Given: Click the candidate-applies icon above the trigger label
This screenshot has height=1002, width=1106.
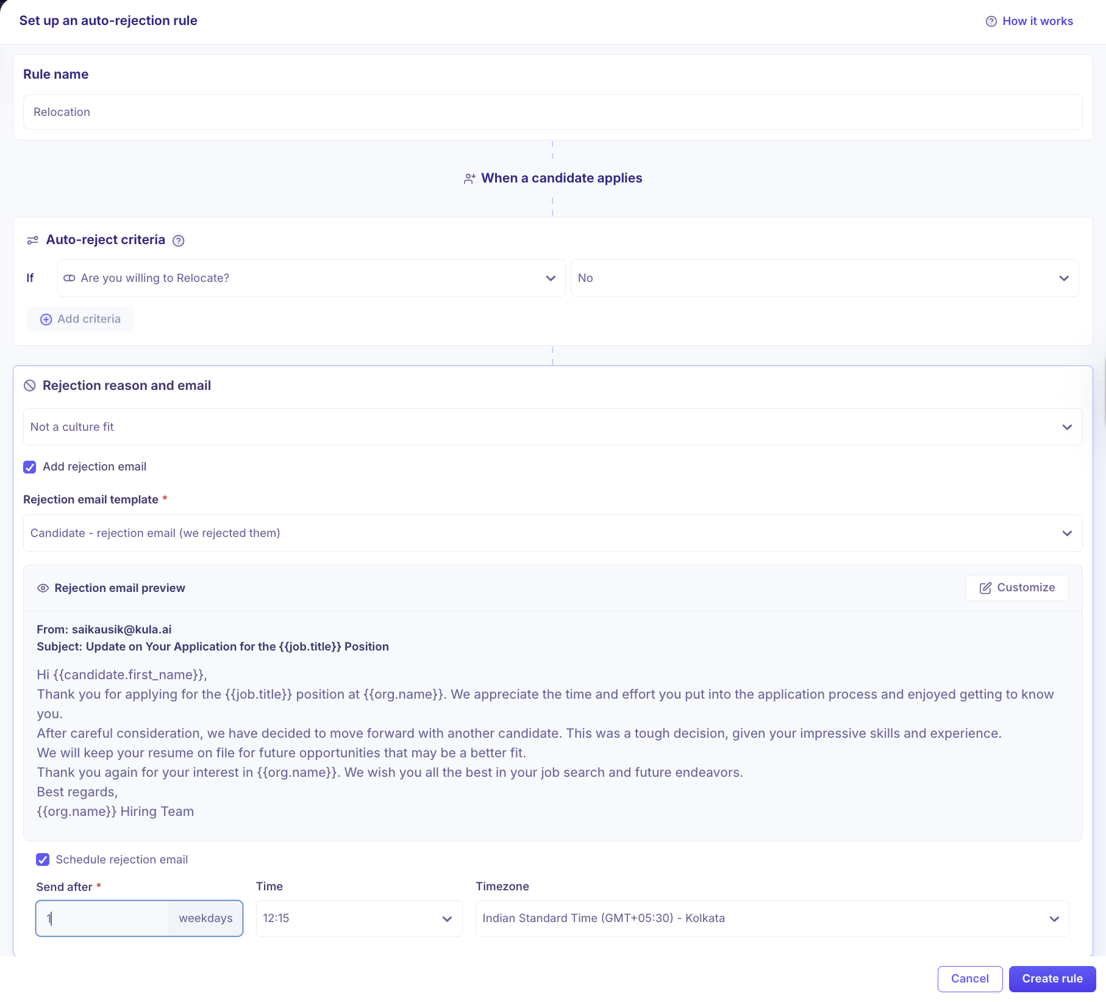Looking at the screenshot, I should (x=469, y=178).
